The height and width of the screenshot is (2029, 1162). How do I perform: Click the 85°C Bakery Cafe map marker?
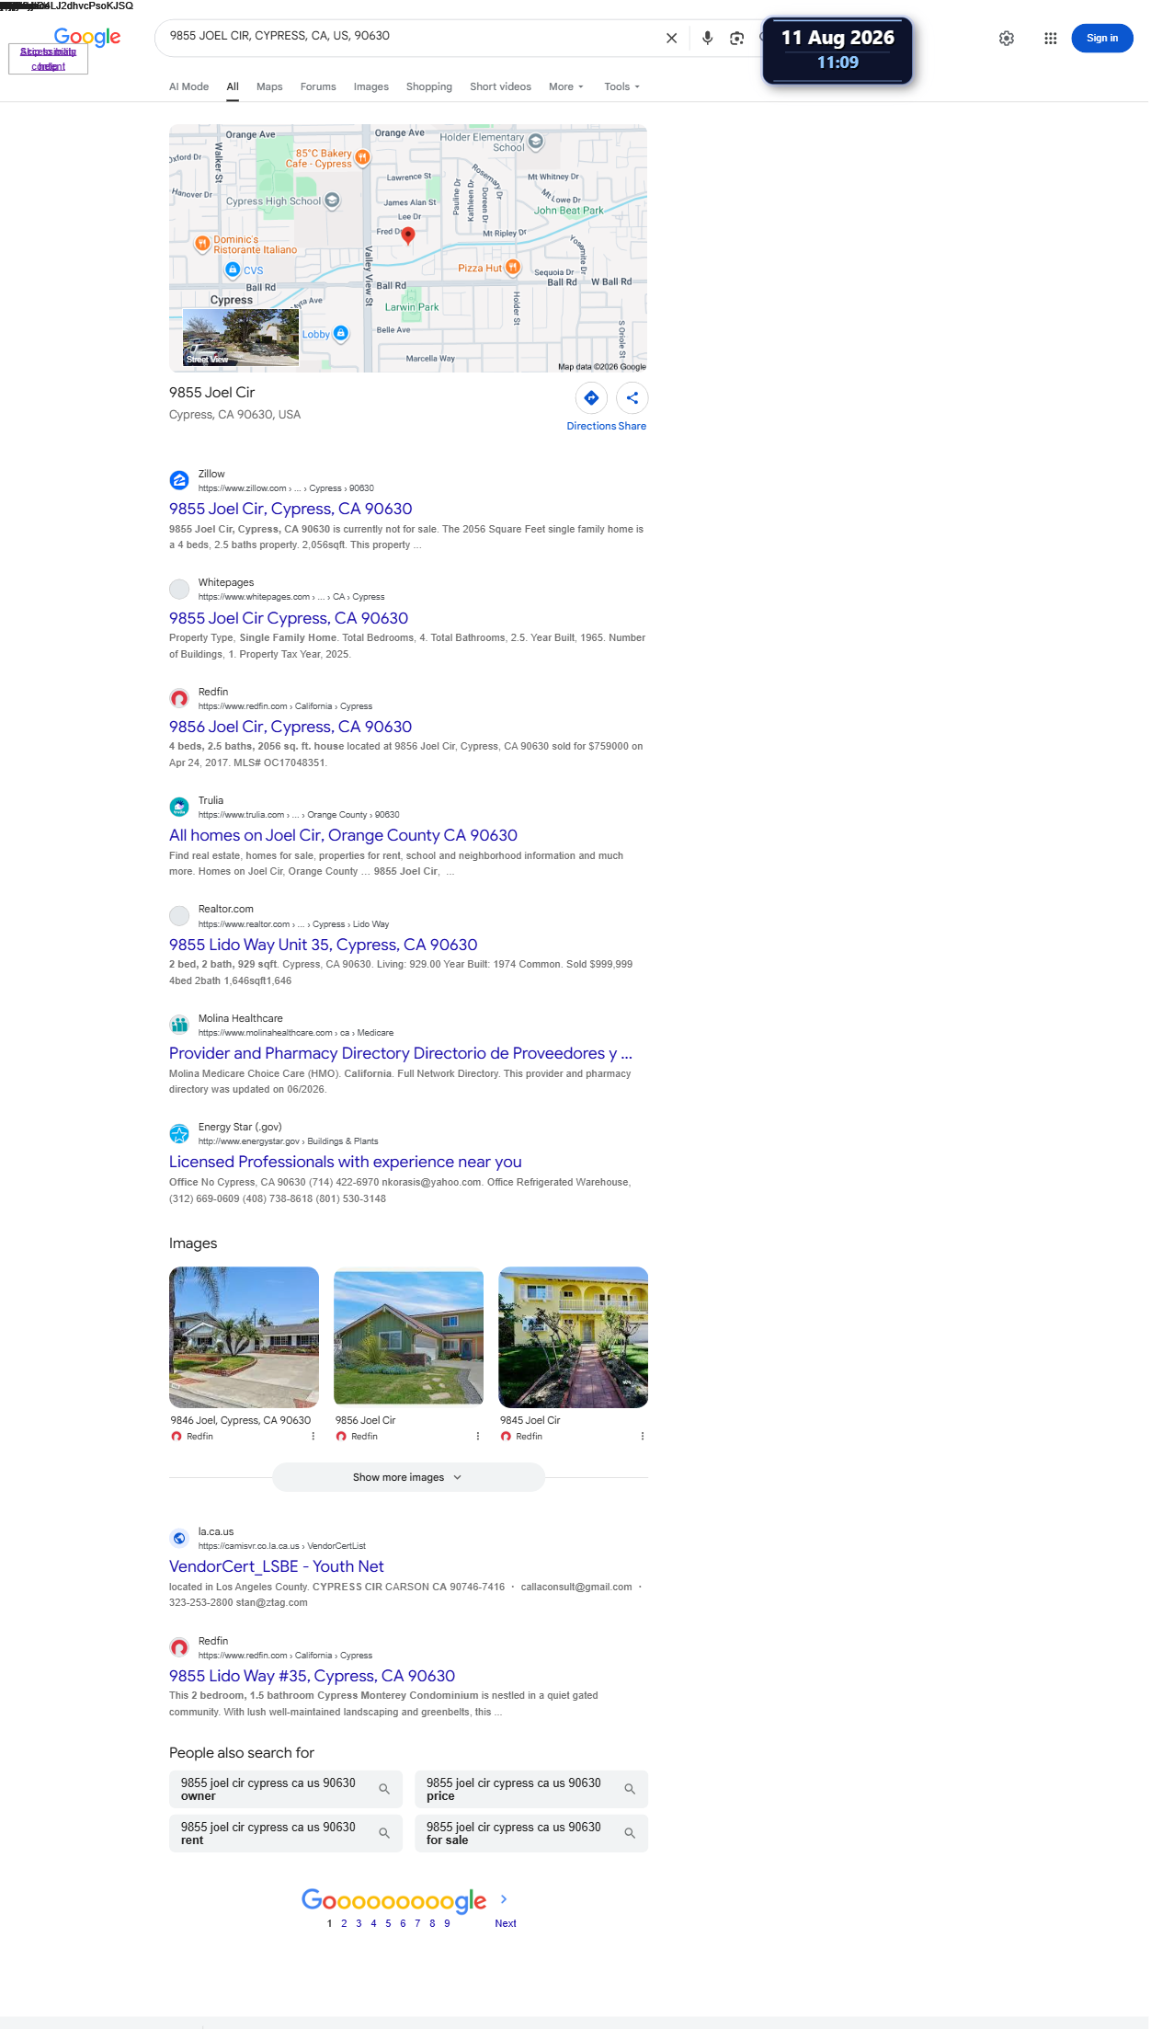363,157
